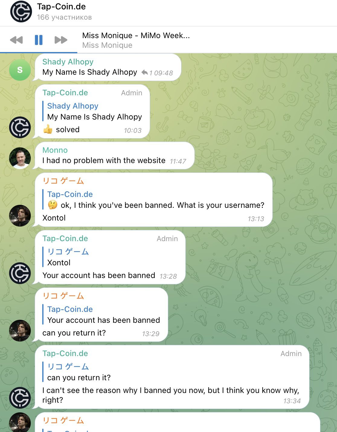Click リコ ゲーム avatar beside 'can you return it?'
337x432 pixels.
click(20, 331)
